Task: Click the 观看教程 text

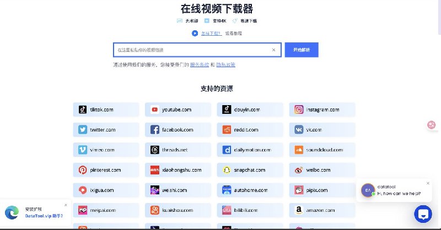Action: click(x=233, y=34)
